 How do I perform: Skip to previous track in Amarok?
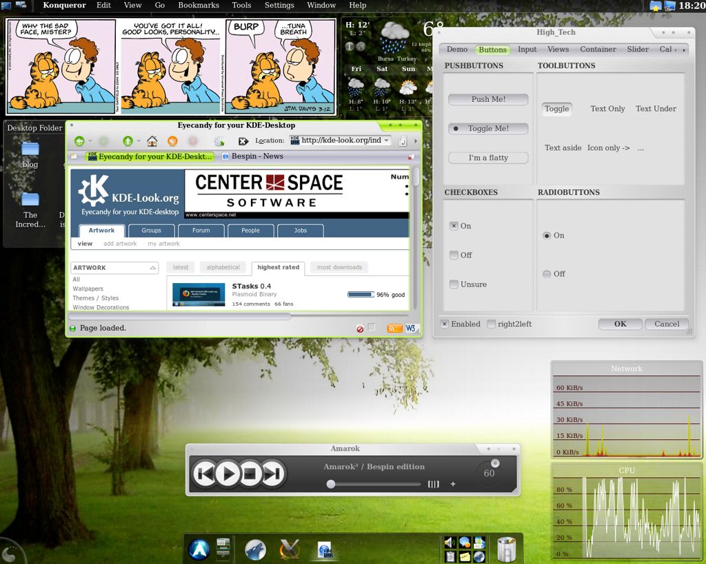point(205,473)
